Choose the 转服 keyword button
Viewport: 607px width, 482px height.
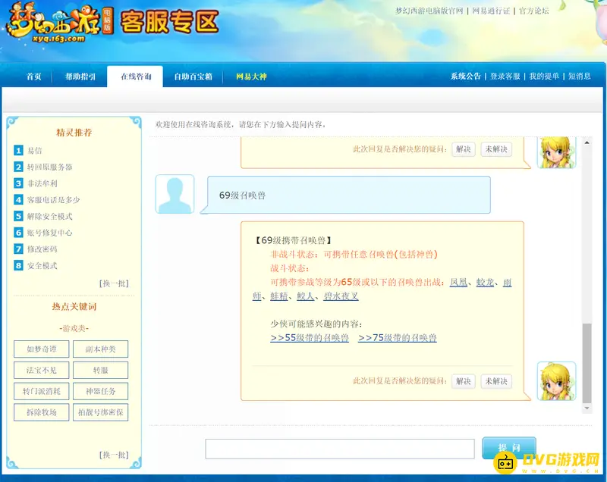[x=101, y=370]
